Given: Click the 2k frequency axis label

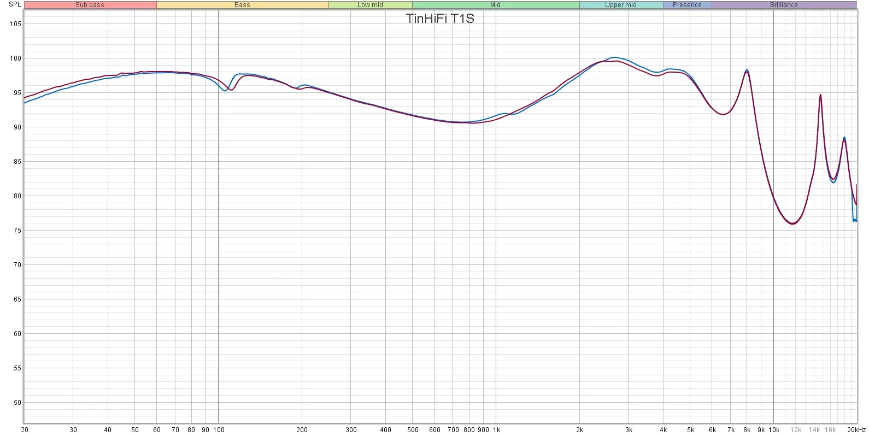Looking at the screenshot, I should point(579,430).
